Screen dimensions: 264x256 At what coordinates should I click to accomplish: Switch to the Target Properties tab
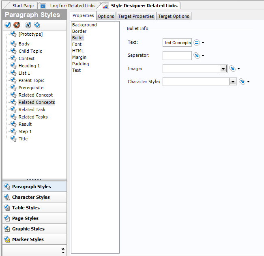click(136, 16)
